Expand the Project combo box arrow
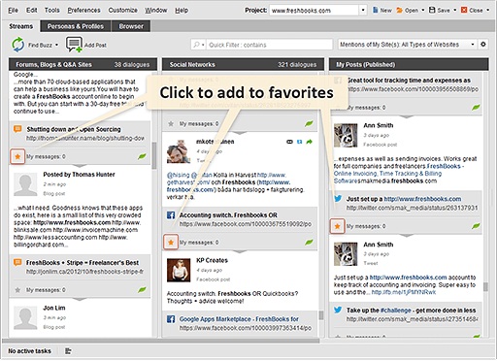497x361 pixels. pyautogui.click(x=363, y=10)
